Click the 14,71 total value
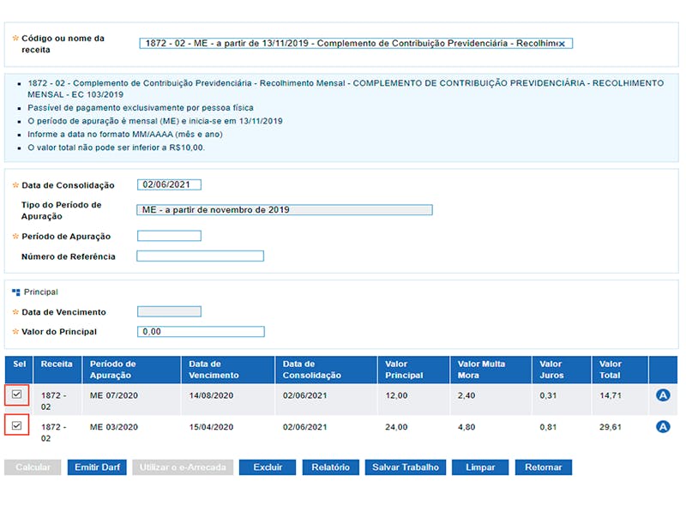Image resolution: width=686 pixels, height=506 pixels. click(611, 395)
